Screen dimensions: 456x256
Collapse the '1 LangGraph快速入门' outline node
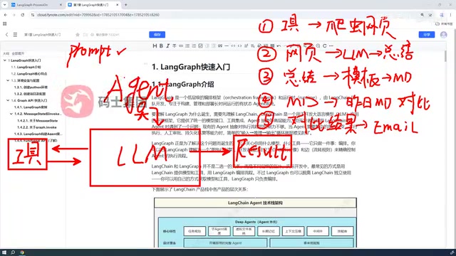coord(5,60)
